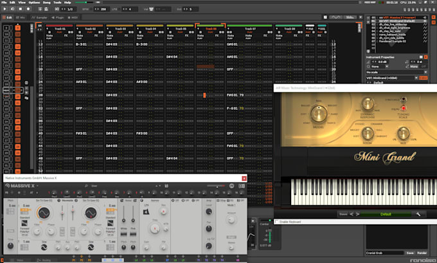The image size is (437, 263).
Task: Select global view preset 8
Action: click(434, 10)
